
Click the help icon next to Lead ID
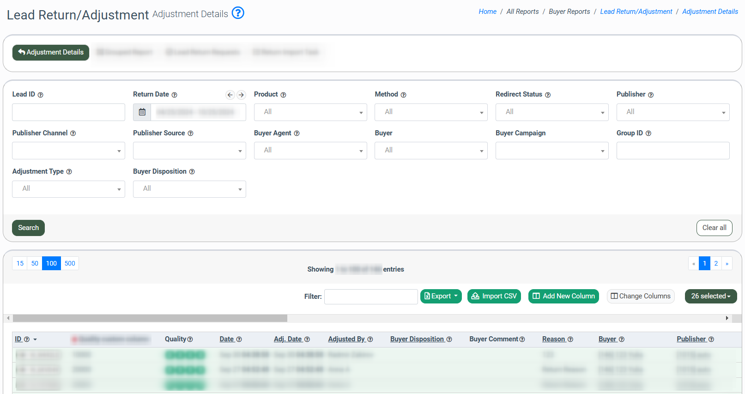click(x=41, y=95)
